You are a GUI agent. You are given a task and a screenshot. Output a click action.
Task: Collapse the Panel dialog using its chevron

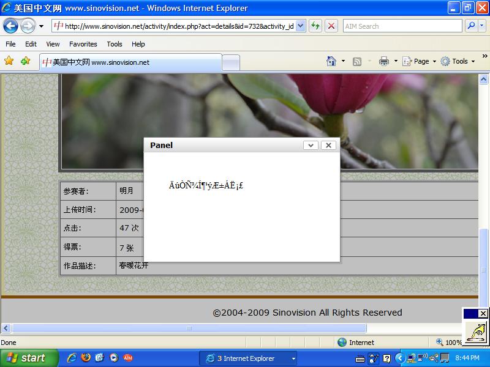click(311, 145)
